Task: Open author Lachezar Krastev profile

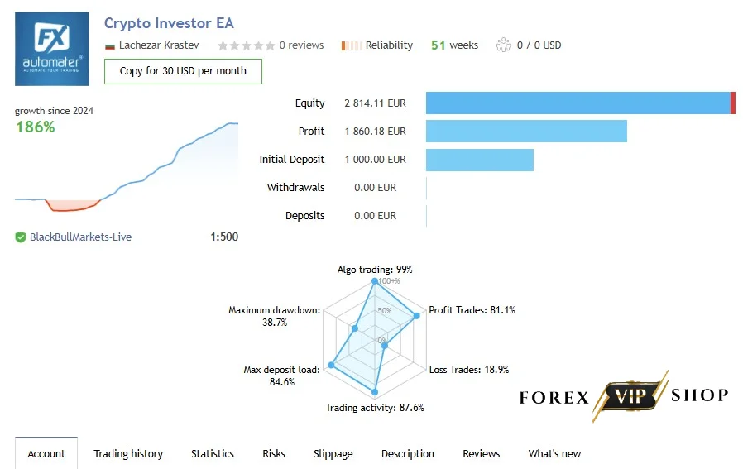Action: [x=159, y=45]
